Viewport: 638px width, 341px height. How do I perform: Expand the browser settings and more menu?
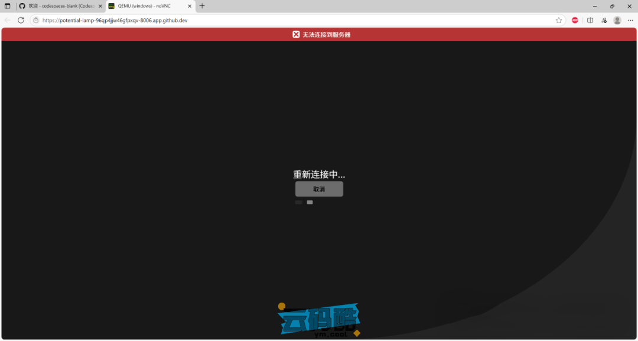tap(630, 20)
